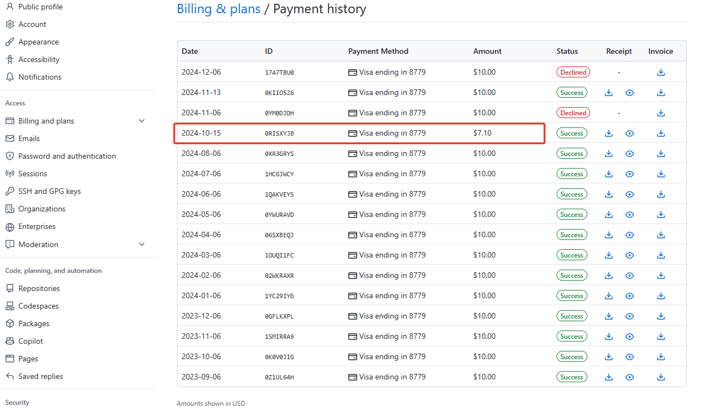Screen dimensions: 717x408
Task: View receipt for payment 1OUQI1FC
Action: click(630, 255)
